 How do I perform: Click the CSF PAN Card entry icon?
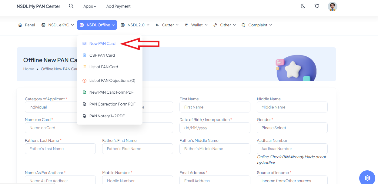pos(85,55)
